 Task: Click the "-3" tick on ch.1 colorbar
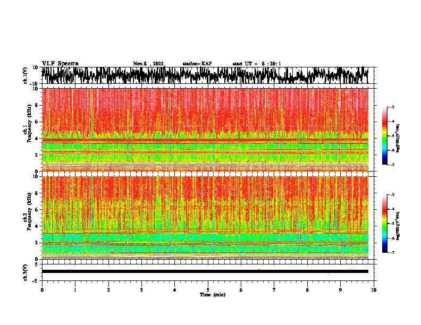point(392,107)
